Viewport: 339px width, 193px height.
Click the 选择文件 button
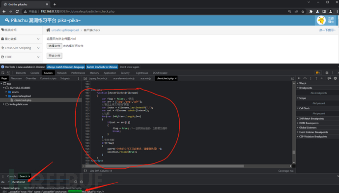[54, 46]
